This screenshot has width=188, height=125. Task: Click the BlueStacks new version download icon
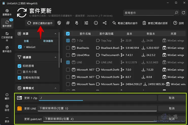click(143, 48)
